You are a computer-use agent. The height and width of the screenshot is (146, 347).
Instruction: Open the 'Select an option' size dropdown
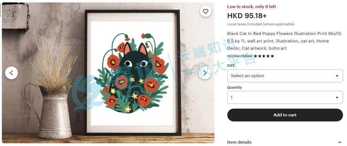click(285, 76)
